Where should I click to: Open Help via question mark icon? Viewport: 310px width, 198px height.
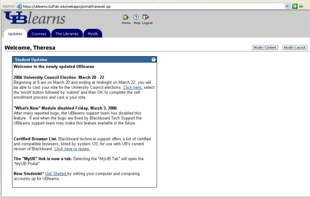(x=136, y=17)
